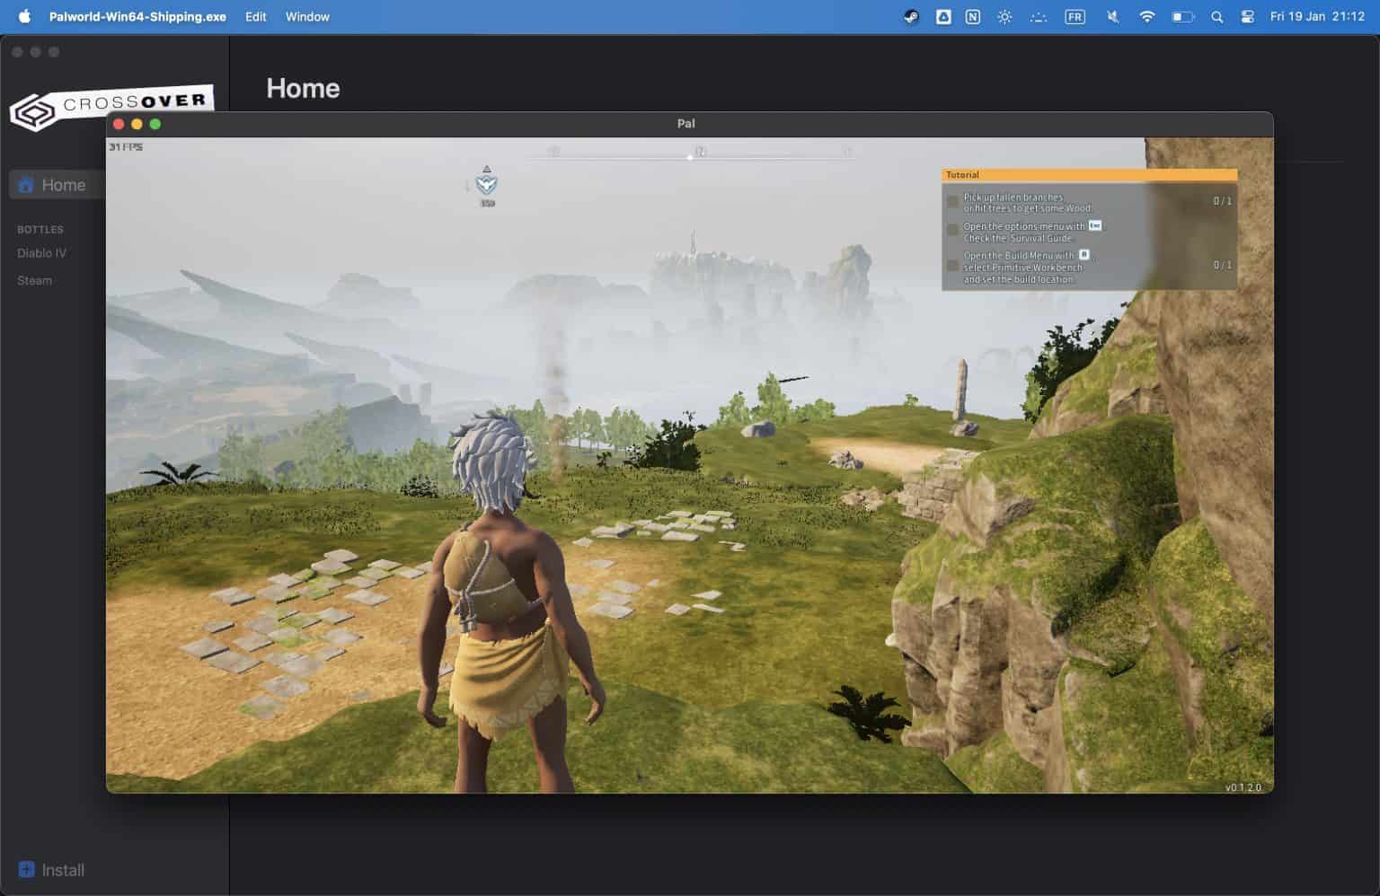Open the FR keyboard input source menu
The height and width of the screenshot is (896, 1380).
click(x=1075, y=16)
